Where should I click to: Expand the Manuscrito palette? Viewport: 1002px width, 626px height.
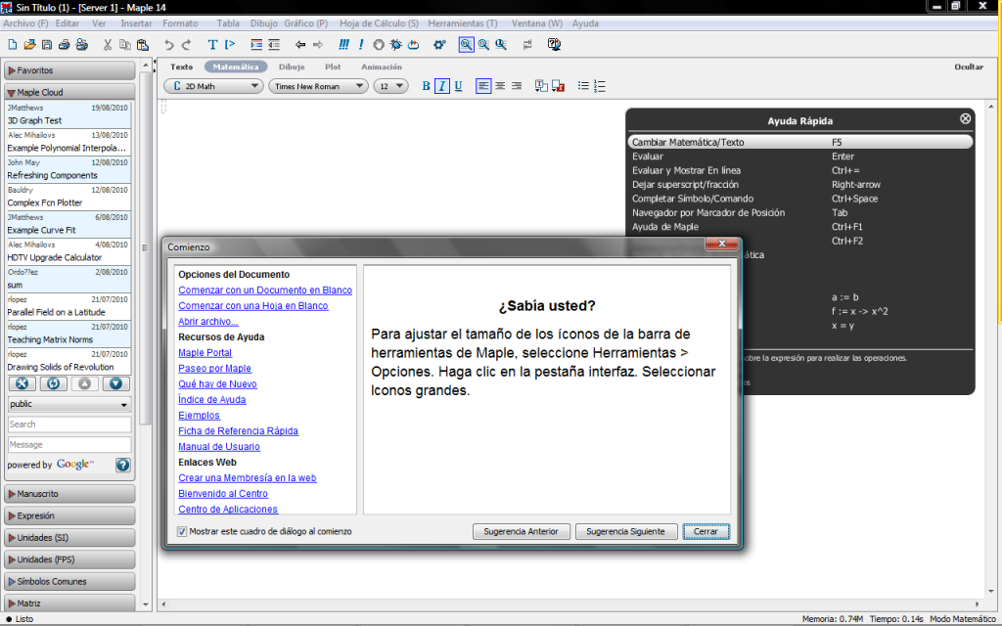69,494
